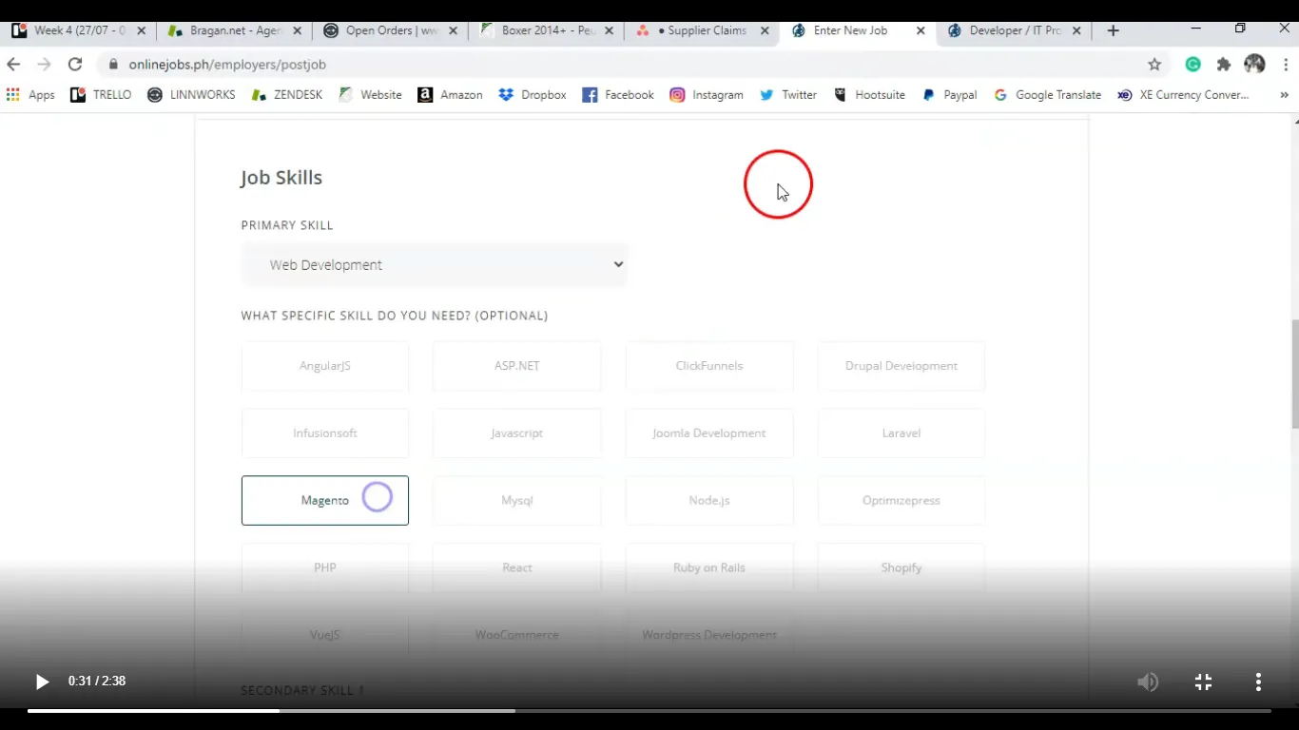The image size is (1299, 730).
Task: Select the Node.js skill
Action: [x=709, y=500]
